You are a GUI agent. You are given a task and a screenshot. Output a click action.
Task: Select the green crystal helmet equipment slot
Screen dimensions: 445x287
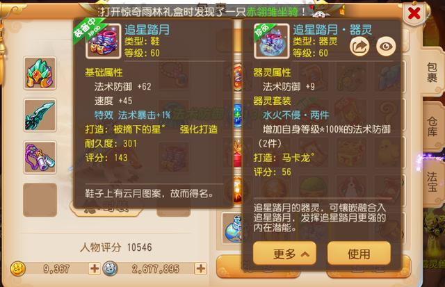click(x=40, y=73)
